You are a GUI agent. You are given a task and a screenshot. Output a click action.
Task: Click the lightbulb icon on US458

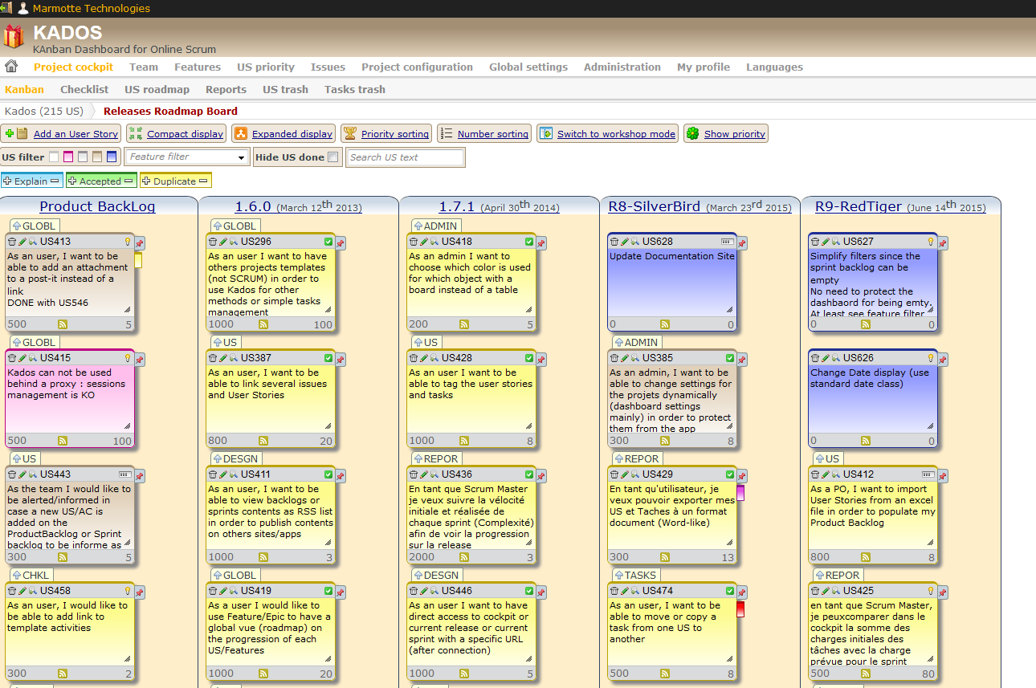128,590
